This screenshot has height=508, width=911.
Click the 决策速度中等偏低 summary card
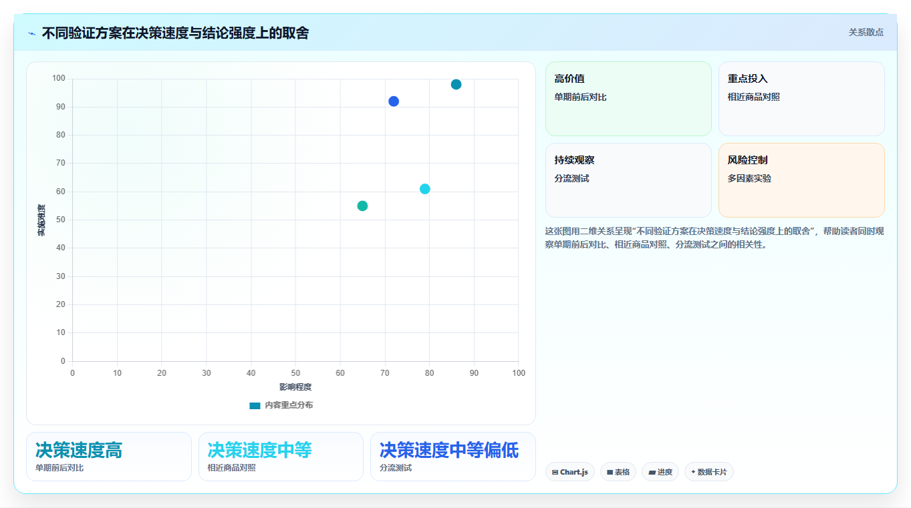point(453,457)
